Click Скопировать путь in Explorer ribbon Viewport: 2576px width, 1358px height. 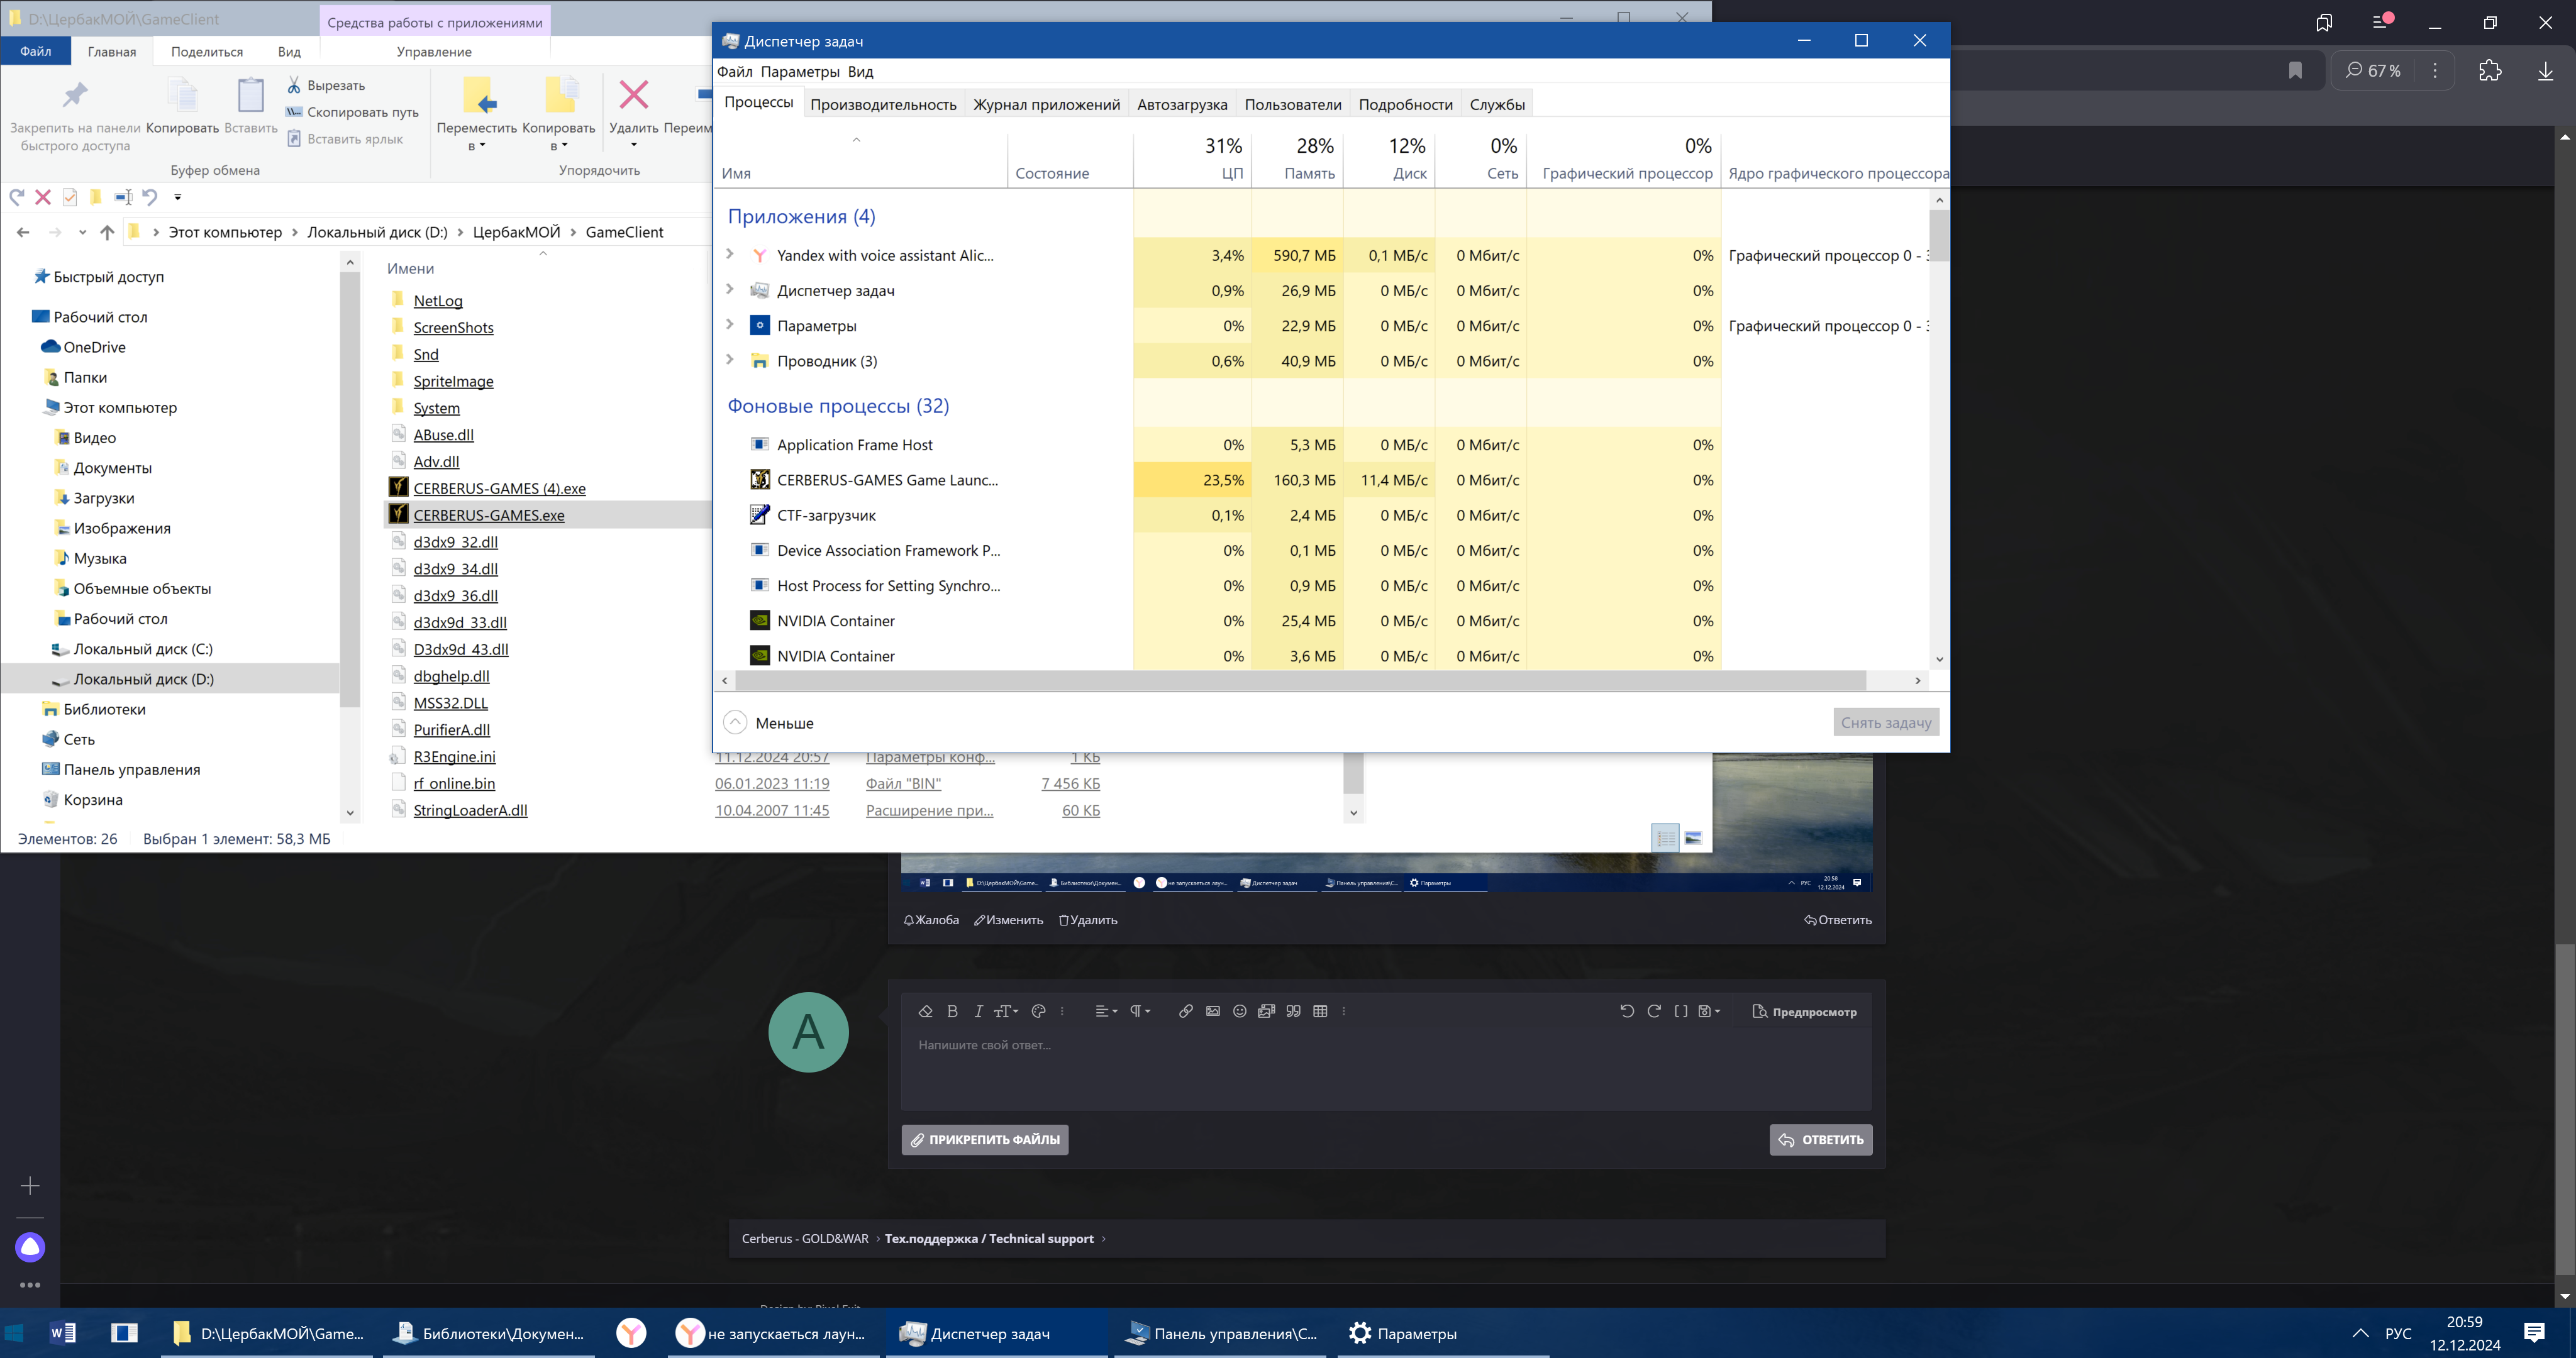[352, 112]
